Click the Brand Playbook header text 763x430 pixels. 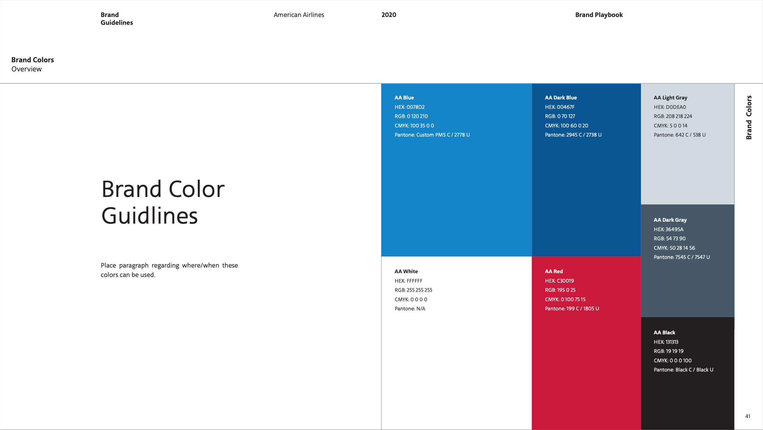(x=598, y=15)
